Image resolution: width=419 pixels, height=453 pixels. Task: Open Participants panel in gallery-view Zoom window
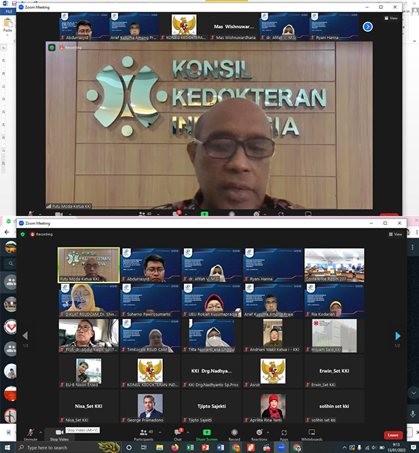point(143,435)
